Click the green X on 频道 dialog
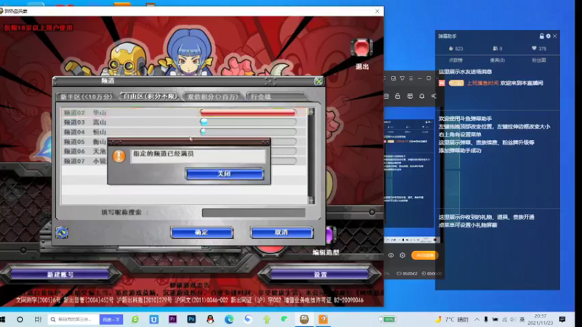 pyautogui.click(x=319, y=81)
